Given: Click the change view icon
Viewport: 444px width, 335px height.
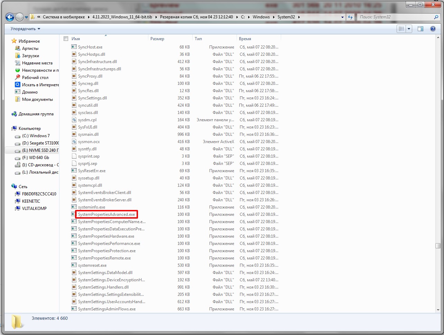Looking at the screenshot, I should (401, 29).
